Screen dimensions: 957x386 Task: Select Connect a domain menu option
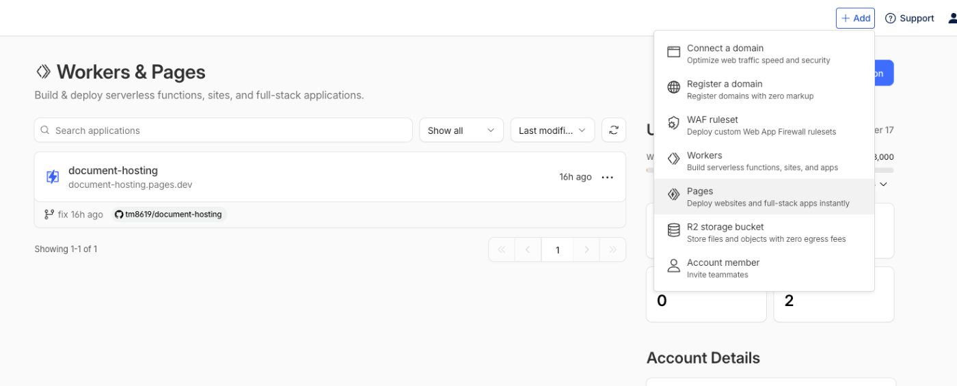[x=764, y=54]
